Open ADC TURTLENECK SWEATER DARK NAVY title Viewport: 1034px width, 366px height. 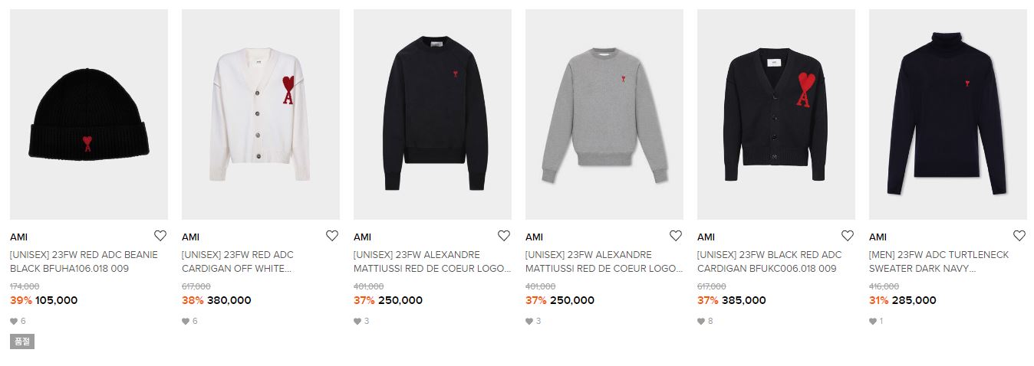tap(939, 262)
